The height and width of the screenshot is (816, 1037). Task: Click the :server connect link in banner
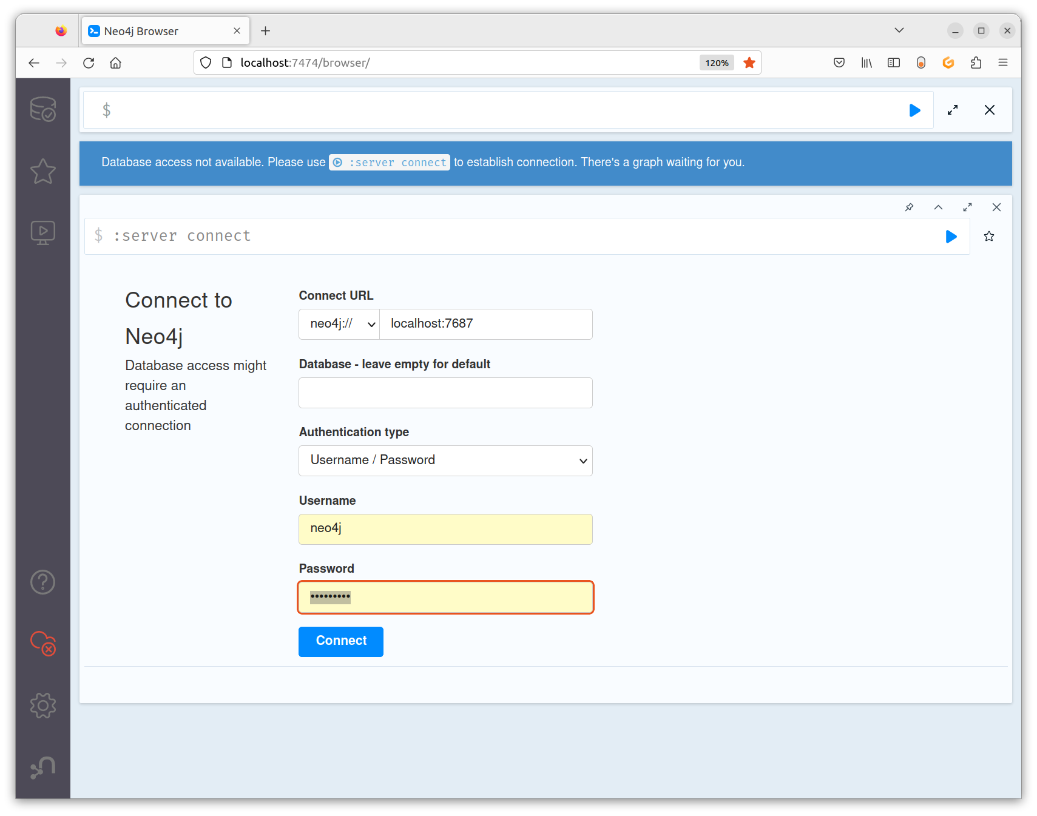click(390, 163)
